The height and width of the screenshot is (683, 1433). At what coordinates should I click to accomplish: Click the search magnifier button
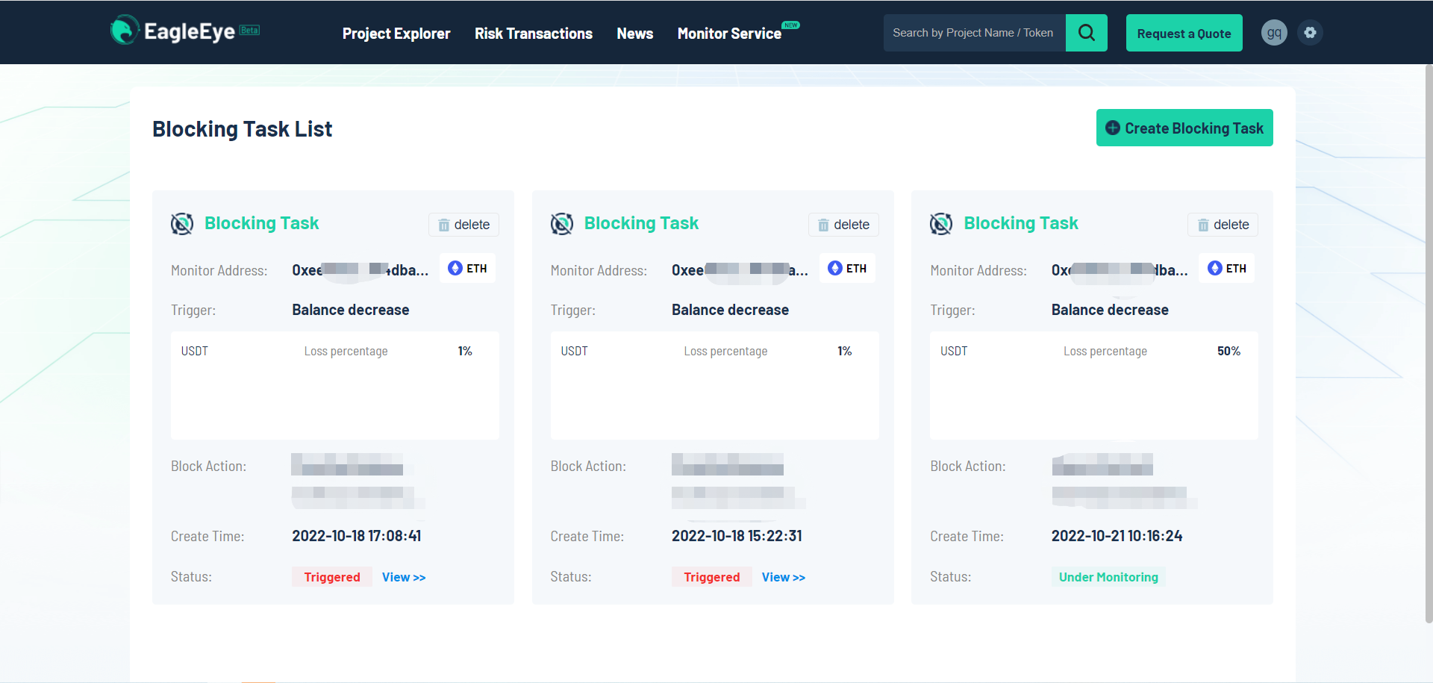coord(1086,33)
